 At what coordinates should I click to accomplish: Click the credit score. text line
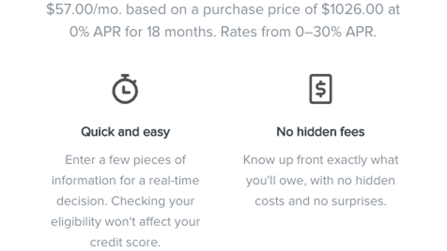click(x=126, y=242)
